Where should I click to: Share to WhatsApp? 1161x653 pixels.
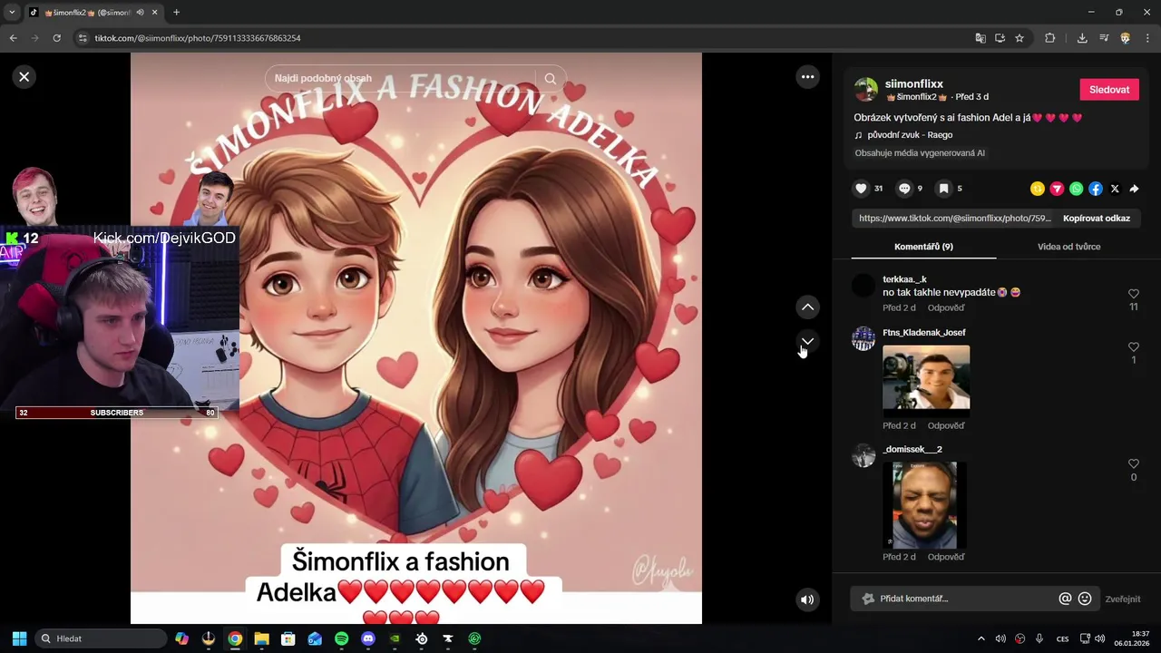[1076, 189]
